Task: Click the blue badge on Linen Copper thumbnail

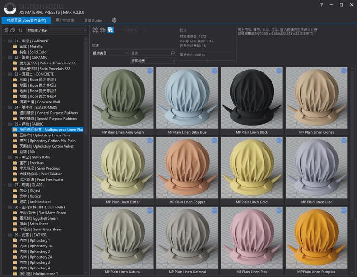Action: pyautogui.click(x=215, y=141)
